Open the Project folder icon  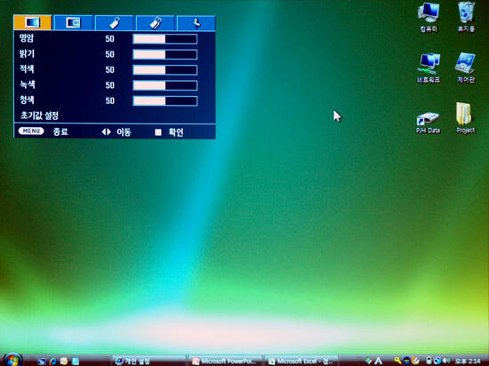coord(465,118)
